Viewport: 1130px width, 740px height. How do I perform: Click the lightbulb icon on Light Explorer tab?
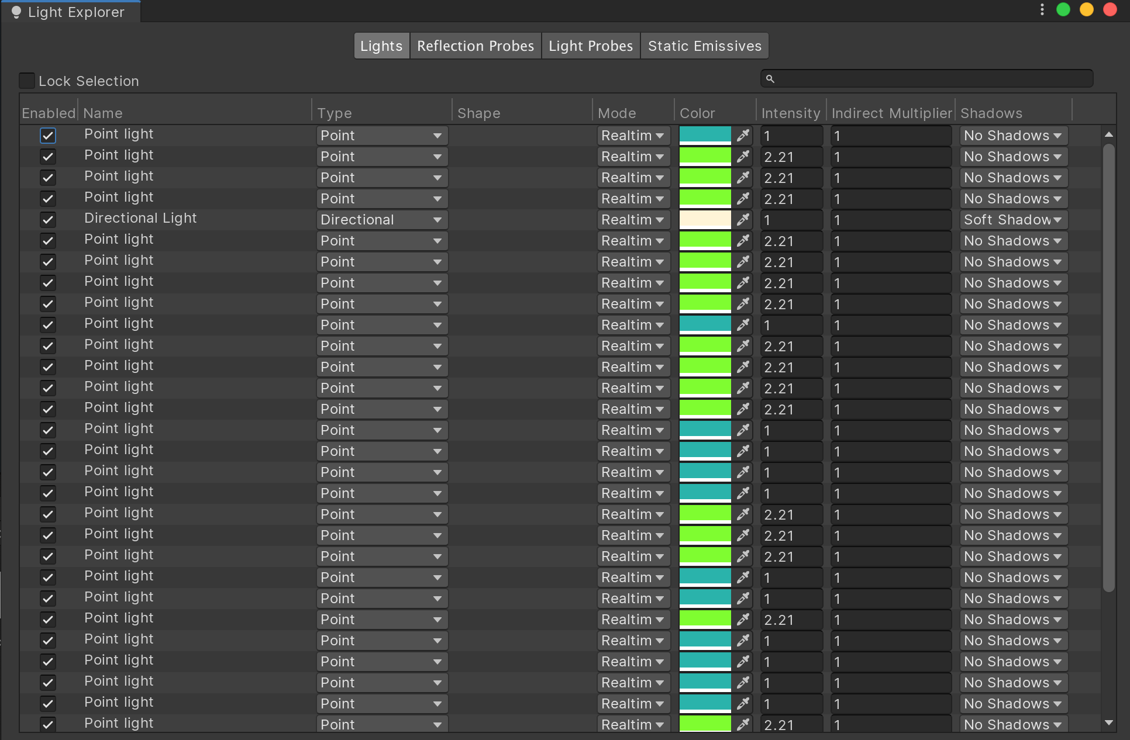click(x=16, y=12)
